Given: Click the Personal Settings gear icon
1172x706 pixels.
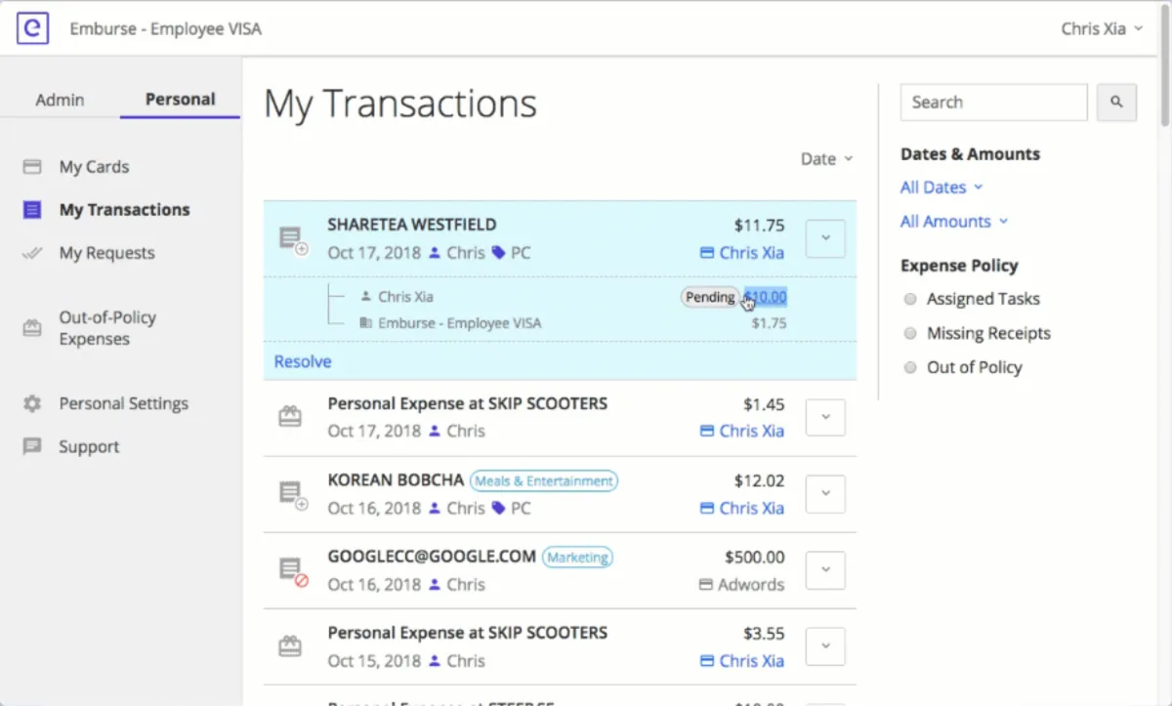Looking at the screenshot, I should click(32, 403).
